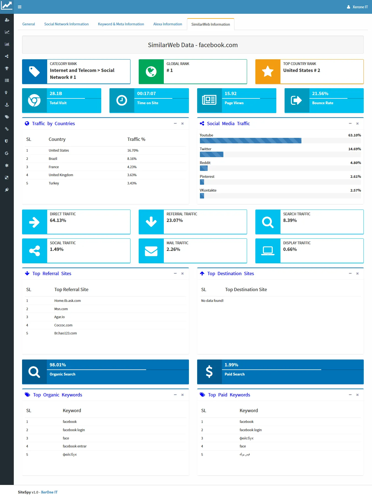Collapse the Traffic by Countries panel
Viewport: 372px width, 499px height.
[175, 124]
